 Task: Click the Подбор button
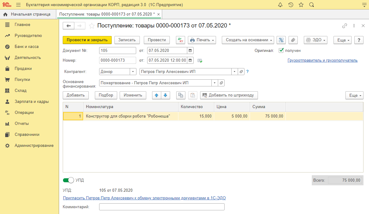106,95
